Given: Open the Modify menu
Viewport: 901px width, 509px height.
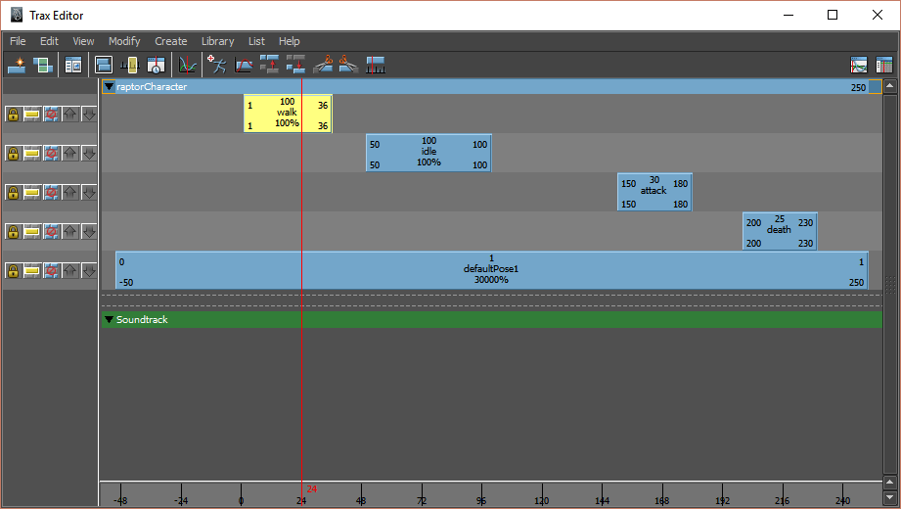Looking at the screenshot, I should click(124, 41).
